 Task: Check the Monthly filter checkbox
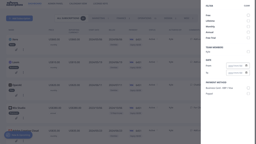click(248, 26)
